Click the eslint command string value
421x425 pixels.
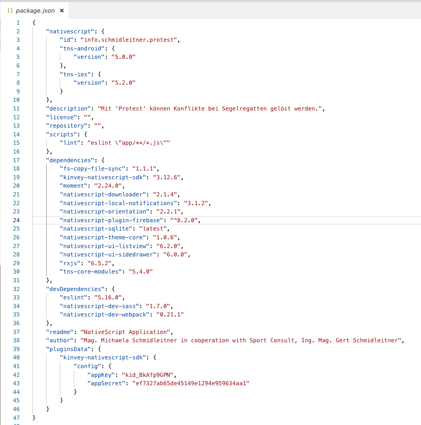coord(129,143)
